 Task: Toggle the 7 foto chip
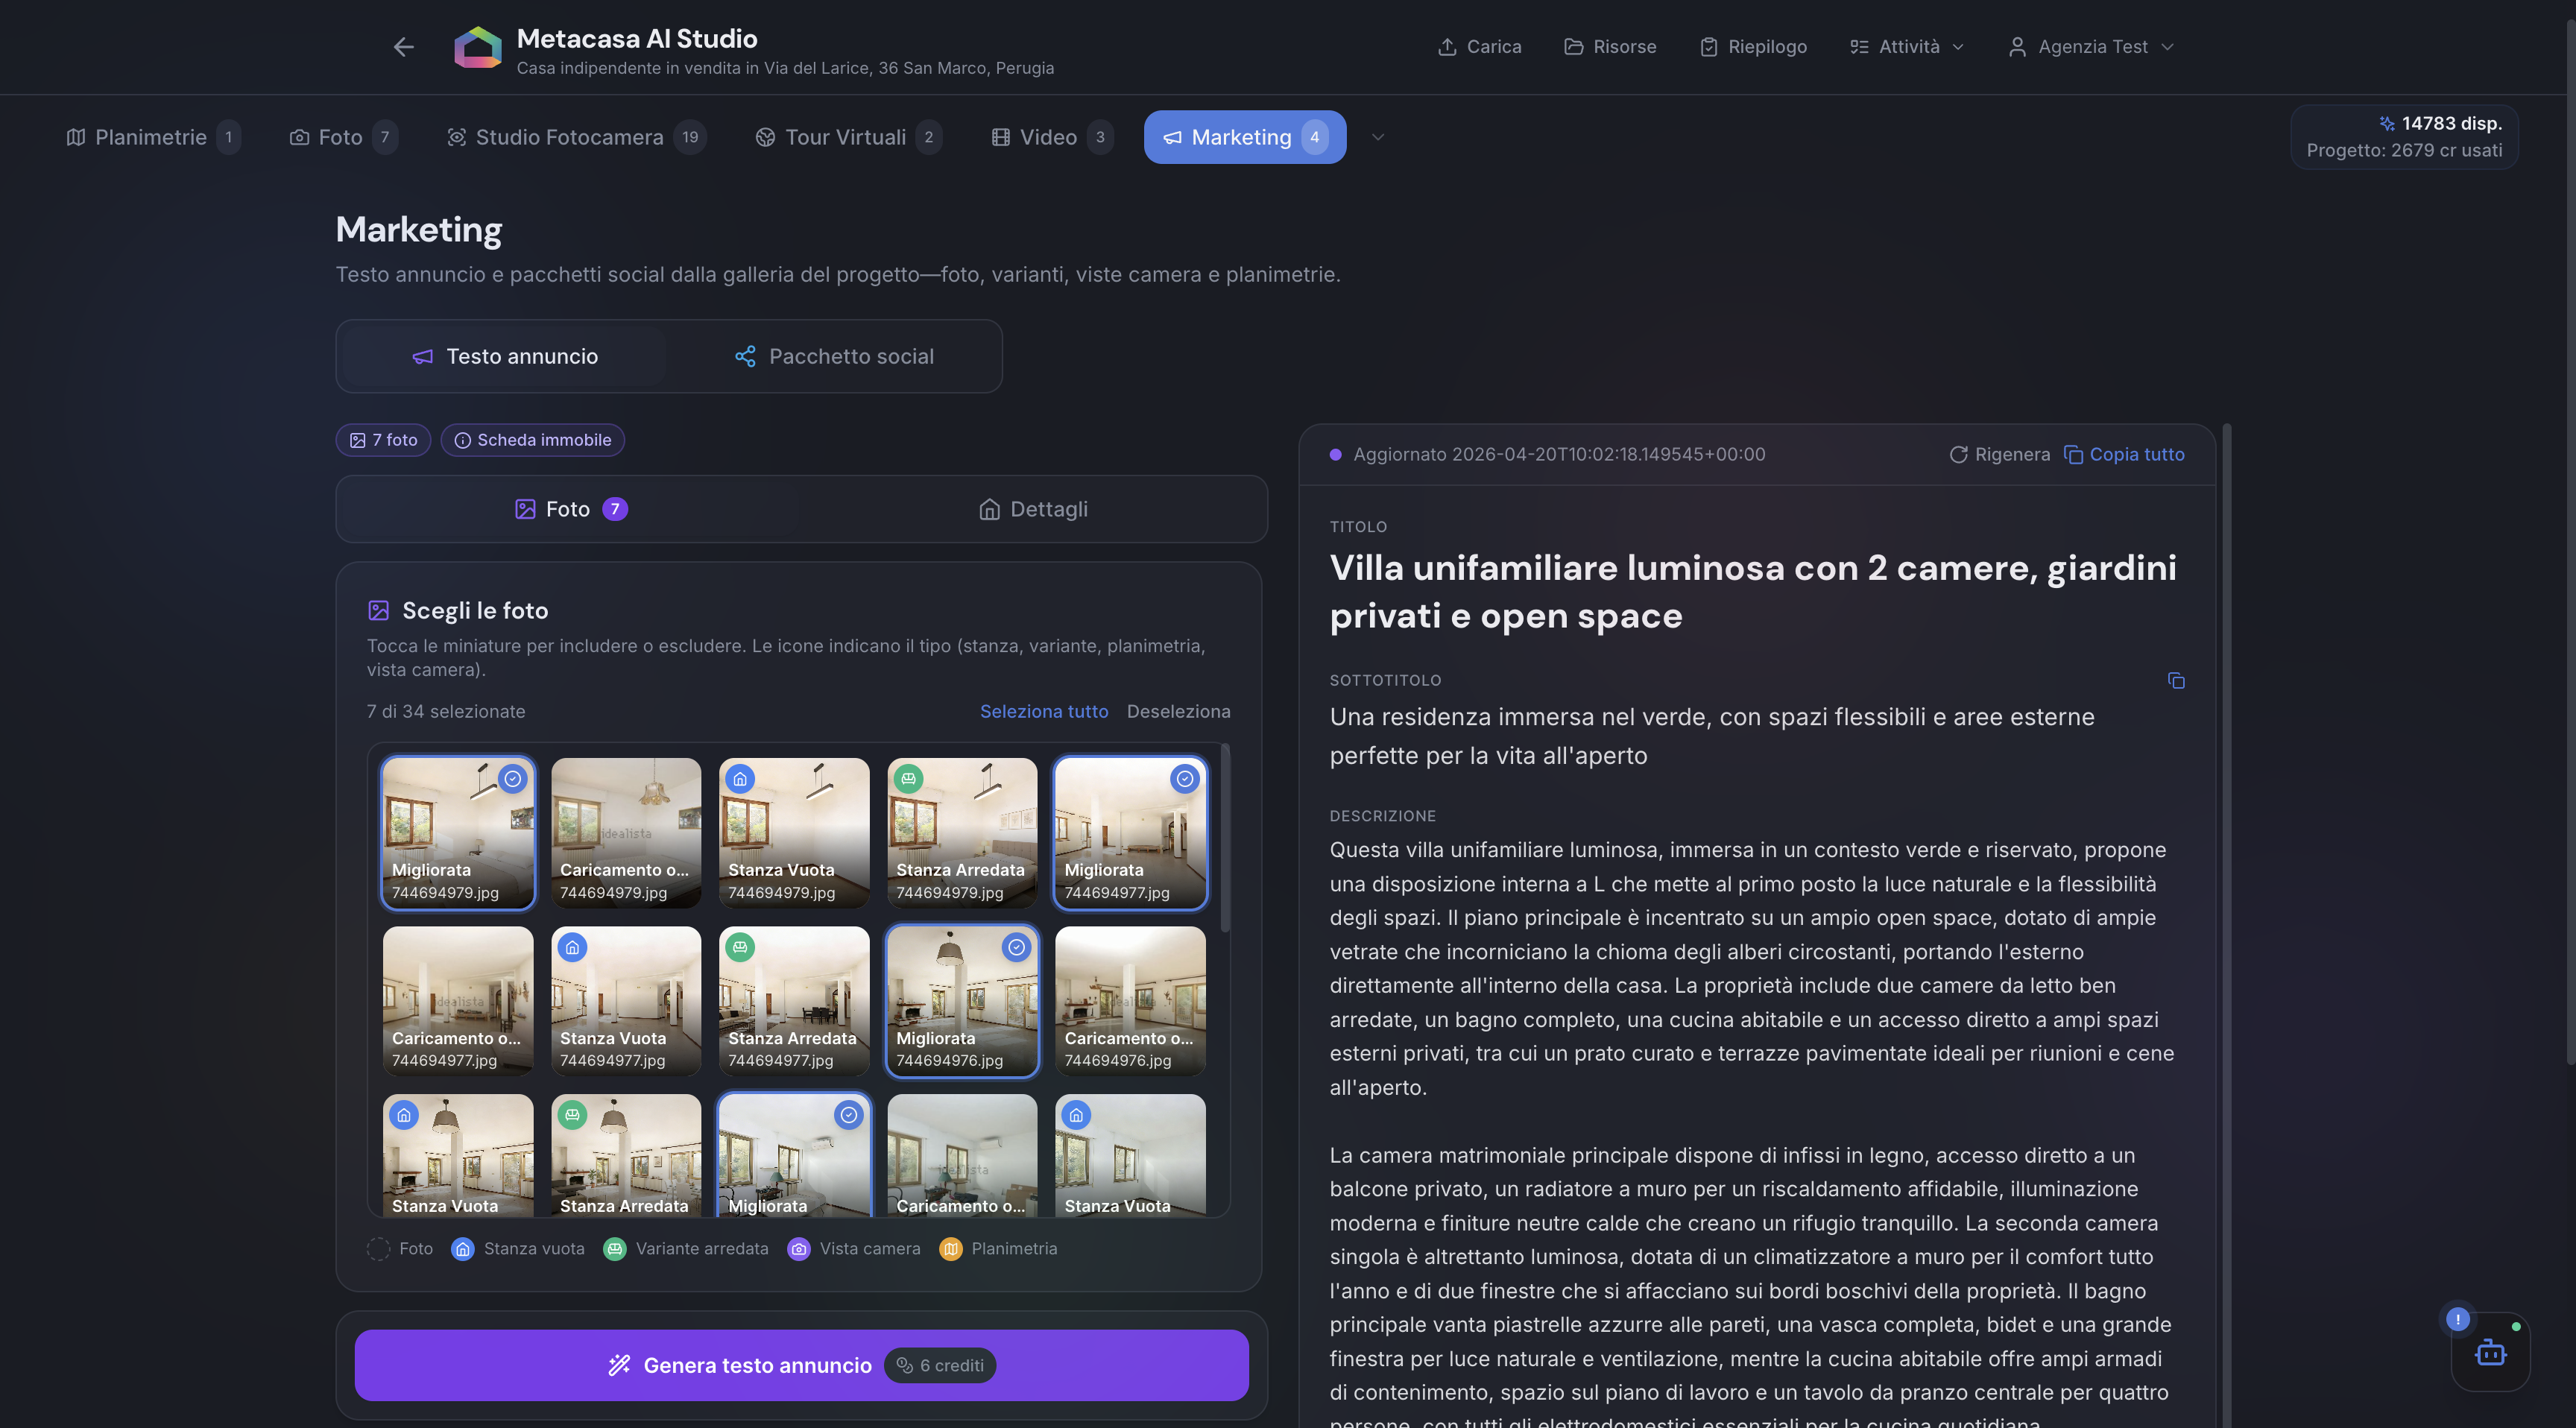383,440
